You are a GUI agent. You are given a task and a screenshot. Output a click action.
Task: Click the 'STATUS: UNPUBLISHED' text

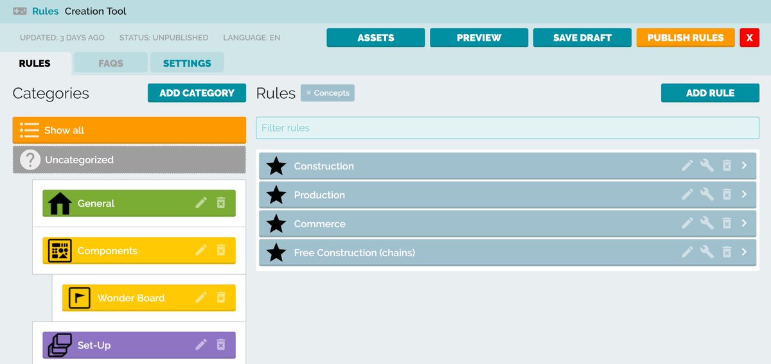point(164,38)
